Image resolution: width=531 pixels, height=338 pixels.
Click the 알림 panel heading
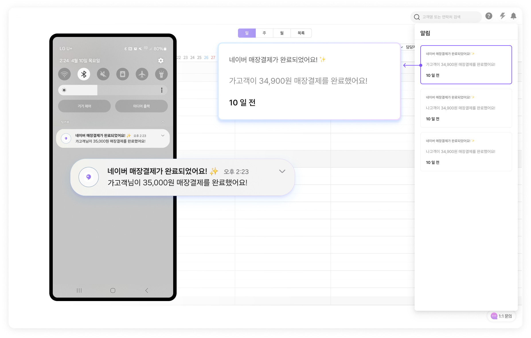425,33
